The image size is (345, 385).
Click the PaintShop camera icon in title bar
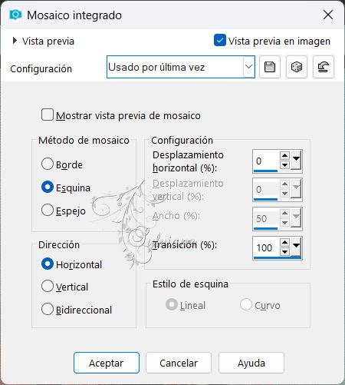(x=15, y=15)
